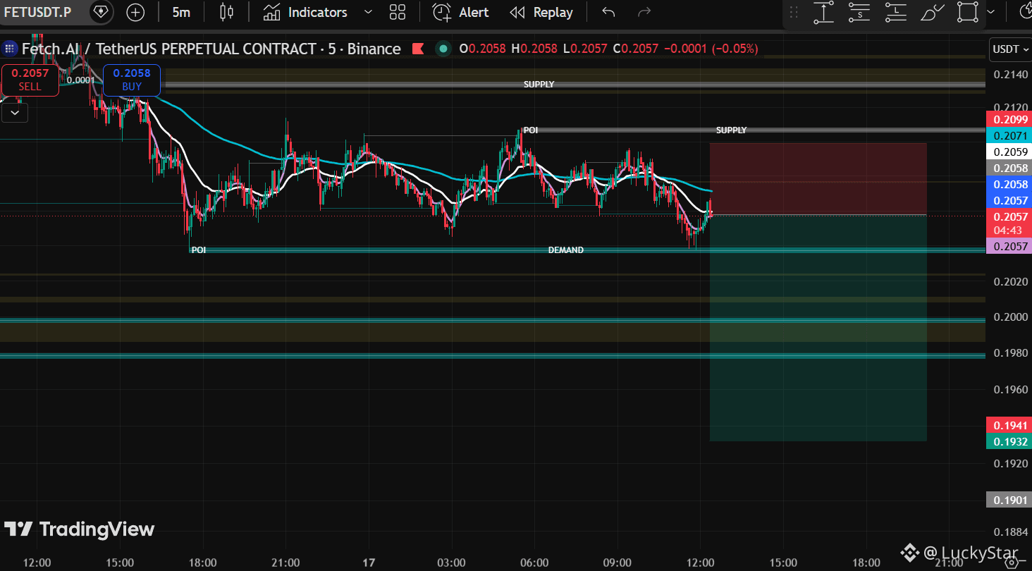
Task: Select the long position drawing tool
Action: (896, 12)
